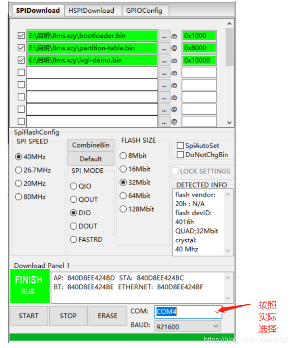This screenshot has height=348, width=292.
Task: Click DETECTED INFO scroll up arrow
Action: click(228, 195)
